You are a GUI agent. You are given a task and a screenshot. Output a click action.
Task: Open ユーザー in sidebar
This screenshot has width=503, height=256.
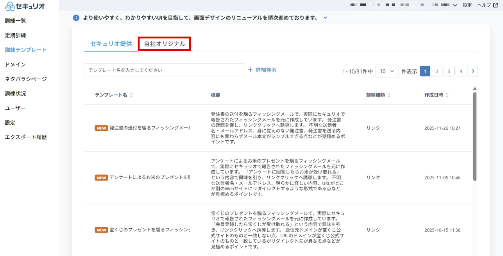point(15,108)
